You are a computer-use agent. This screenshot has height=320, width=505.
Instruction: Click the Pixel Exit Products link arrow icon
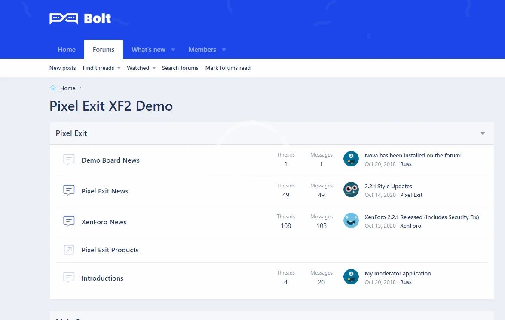69,250
